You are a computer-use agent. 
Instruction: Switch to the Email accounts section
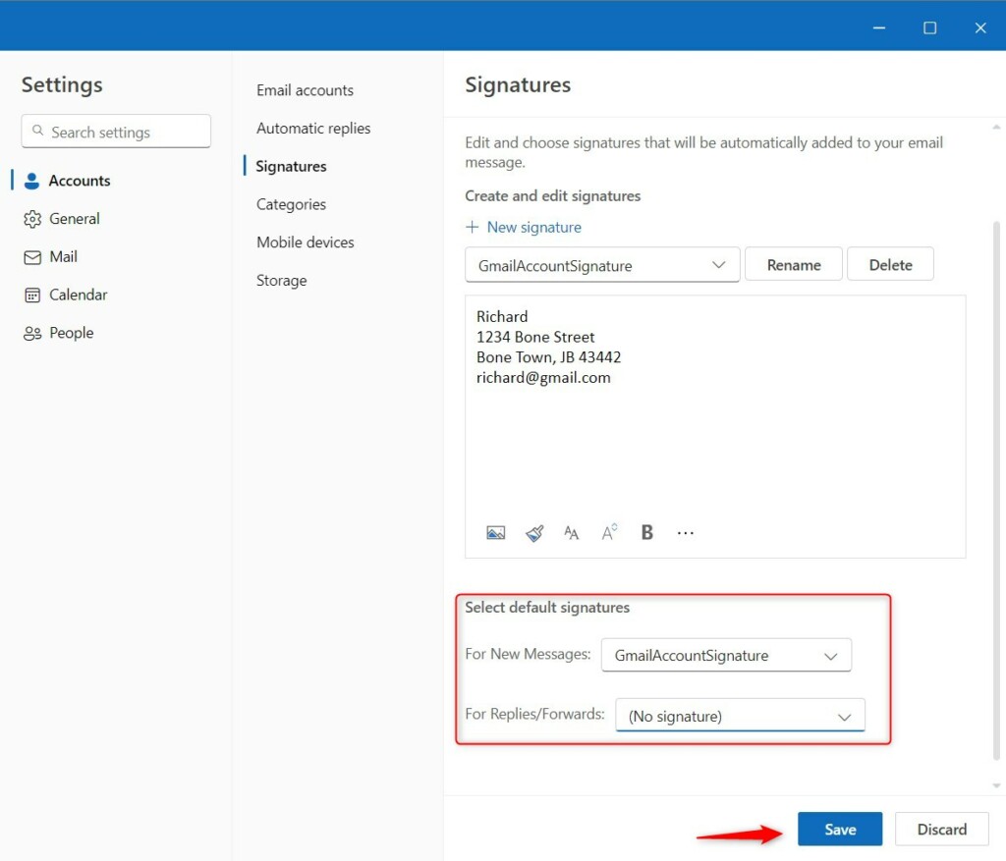[x=305, y=90]
